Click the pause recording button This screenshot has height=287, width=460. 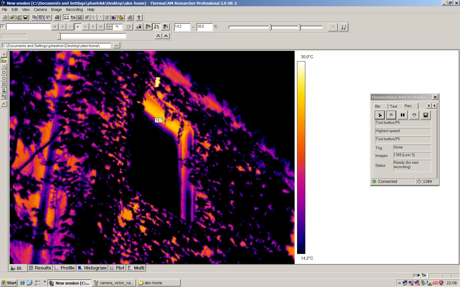point(403,115)
